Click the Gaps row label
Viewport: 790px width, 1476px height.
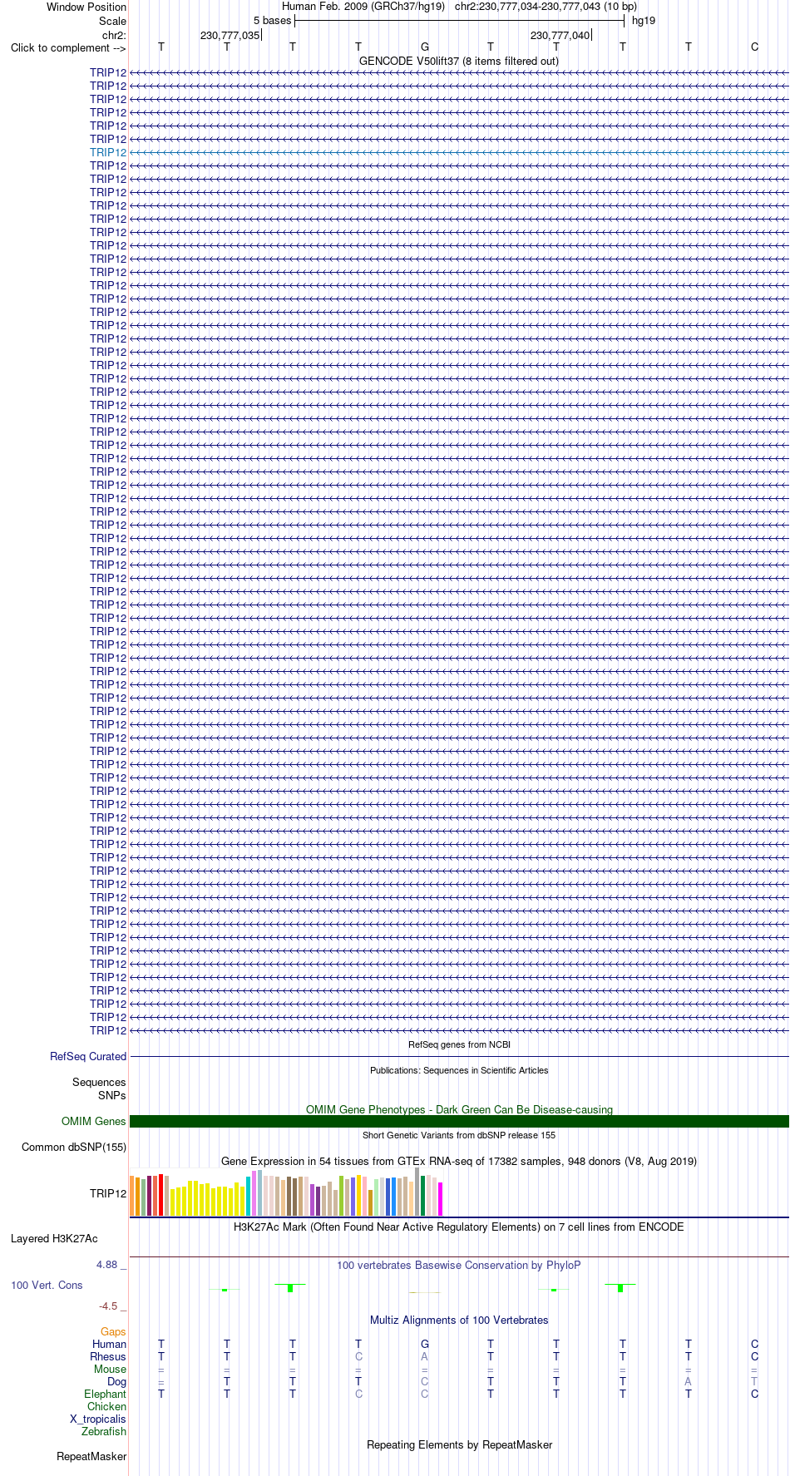113,1331
